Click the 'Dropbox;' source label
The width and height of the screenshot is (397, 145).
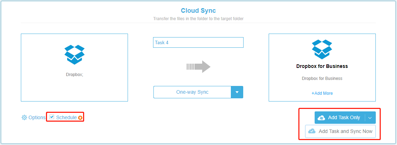point(75,75)
